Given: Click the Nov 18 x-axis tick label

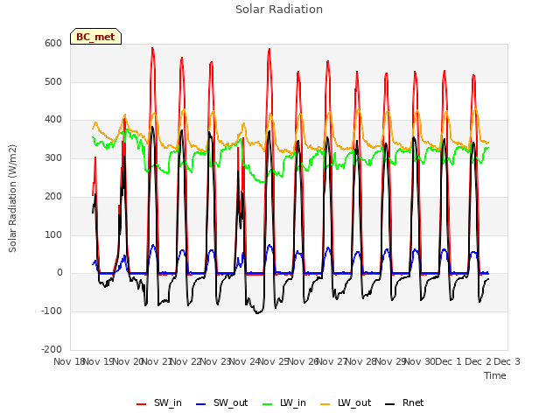Looking at the screenshot, I should click(69, 361).
